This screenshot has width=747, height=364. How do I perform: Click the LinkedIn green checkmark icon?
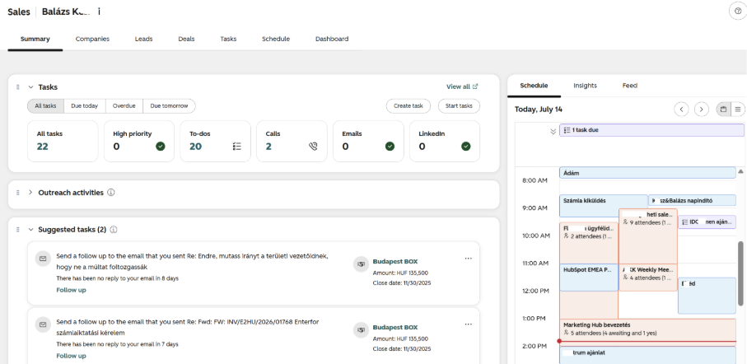pyautogui.click(x=466, y=147)
